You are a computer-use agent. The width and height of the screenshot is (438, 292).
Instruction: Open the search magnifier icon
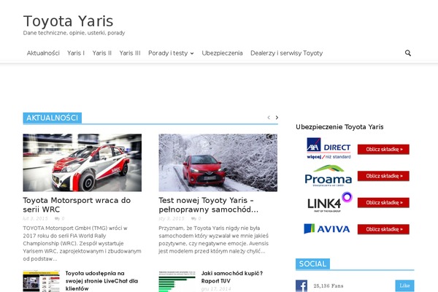click(x=408, y=53)
